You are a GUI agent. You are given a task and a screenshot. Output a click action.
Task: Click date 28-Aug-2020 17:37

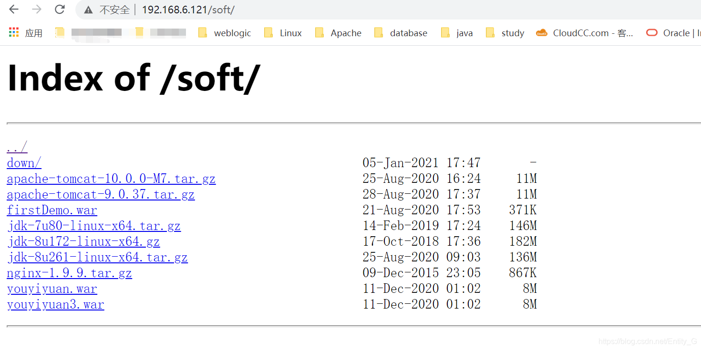pos(422,194)
